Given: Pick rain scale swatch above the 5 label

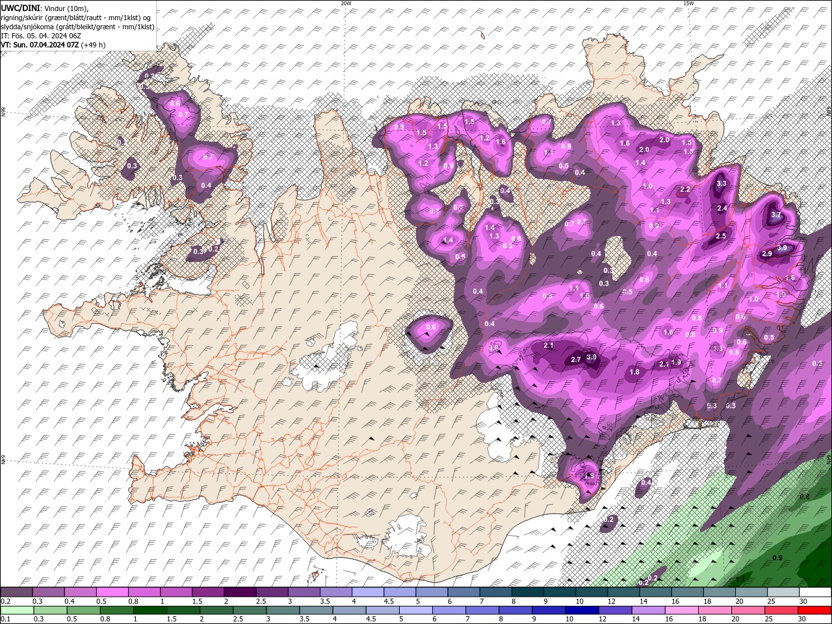Looking at the screenshot, I should point(415,610).
